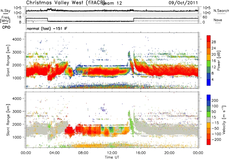Click the 'Velocity [m s-1]' colorbar title

click(224, 120)
